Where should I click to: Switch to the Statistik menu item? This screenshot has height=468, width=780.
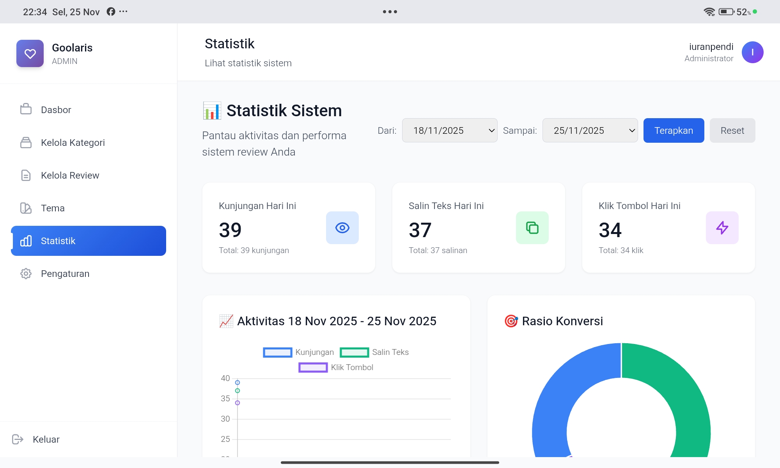[x=58, y=241]
